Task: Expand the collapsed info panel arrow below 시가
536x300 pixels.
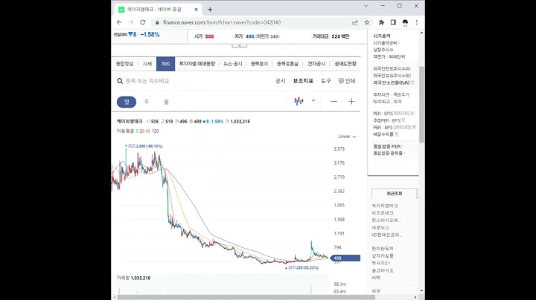Action: [239, 45]
